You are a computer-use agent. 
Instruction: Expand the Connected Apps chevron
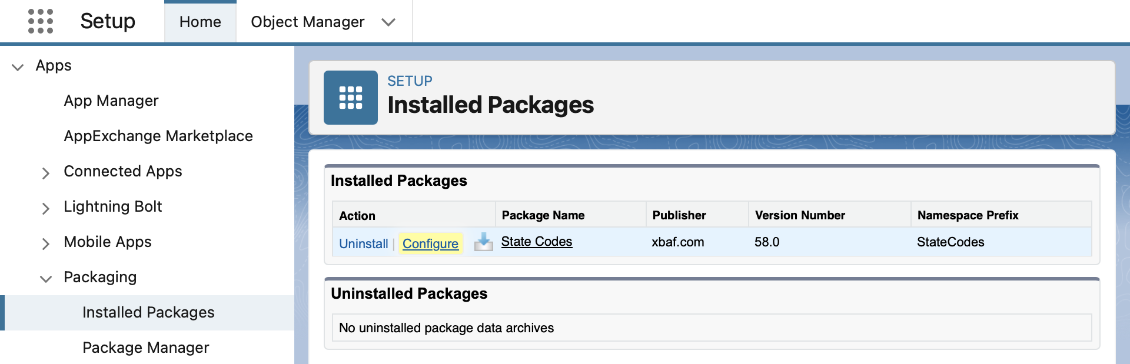click(45, 173)
